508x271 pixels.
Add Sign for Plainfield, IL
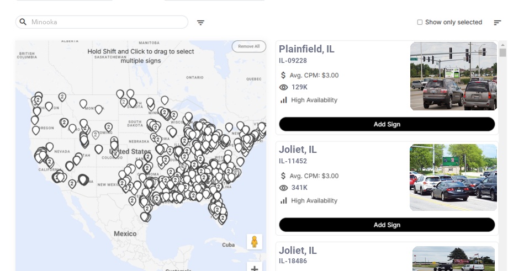(x=387, y=124)
